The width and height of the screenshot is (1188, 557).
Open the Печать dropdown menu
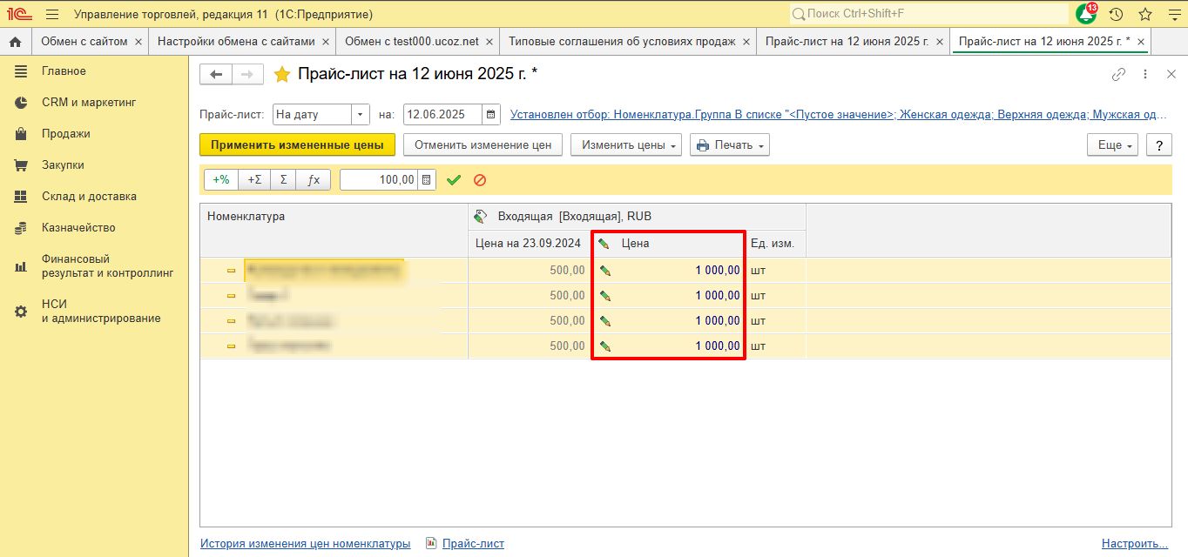730,145
